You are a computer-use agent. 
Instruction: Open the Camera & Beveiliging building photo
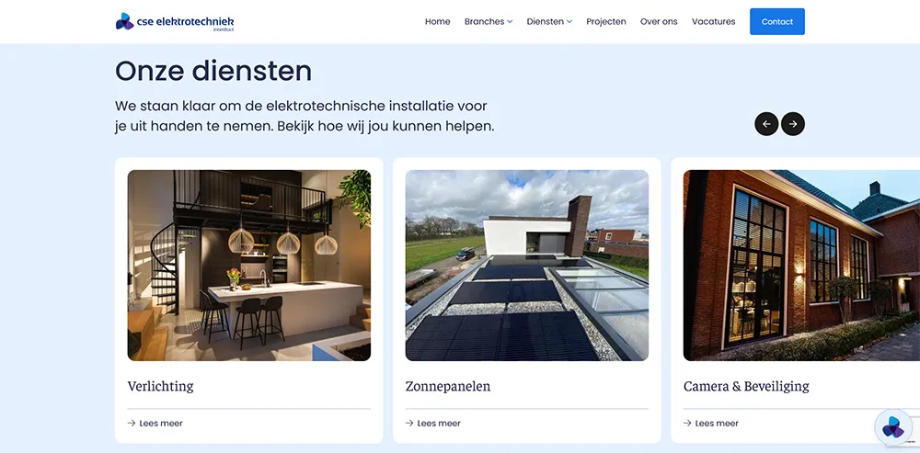click(801, 266)
